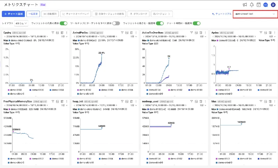
Task: Open 5分 interval dropdown on CpuIrq widget
Action: pyautogui.click(x=65, y=37)
